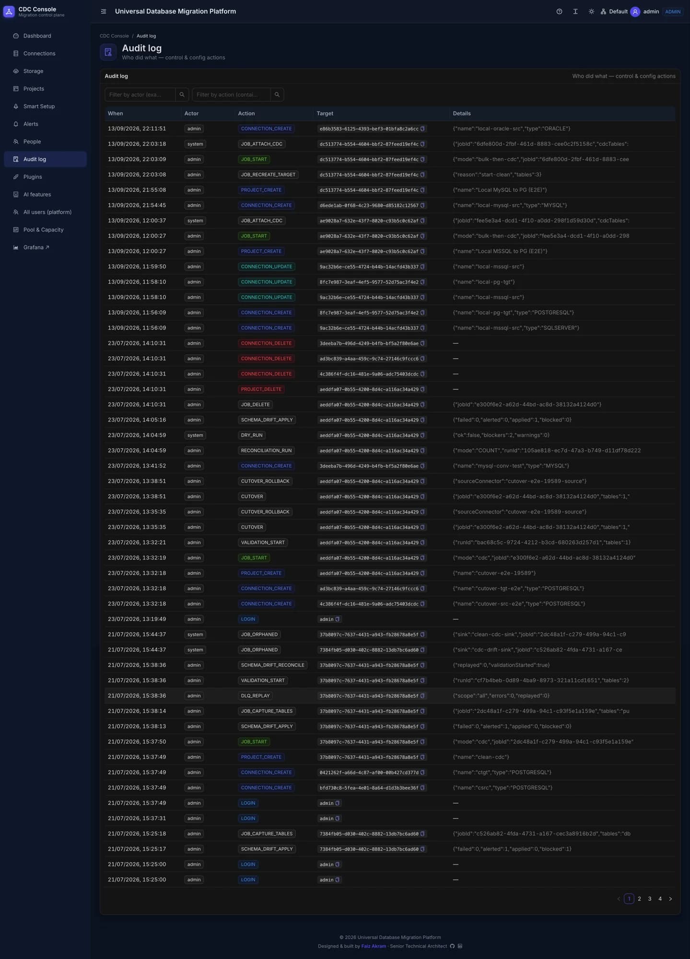Click the ADMIN role badge in header

click(673, 12)
